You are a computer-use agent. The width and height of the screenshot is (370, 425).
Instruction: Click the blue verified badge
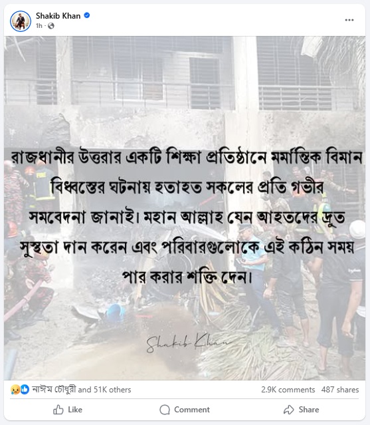pos(87,15)
